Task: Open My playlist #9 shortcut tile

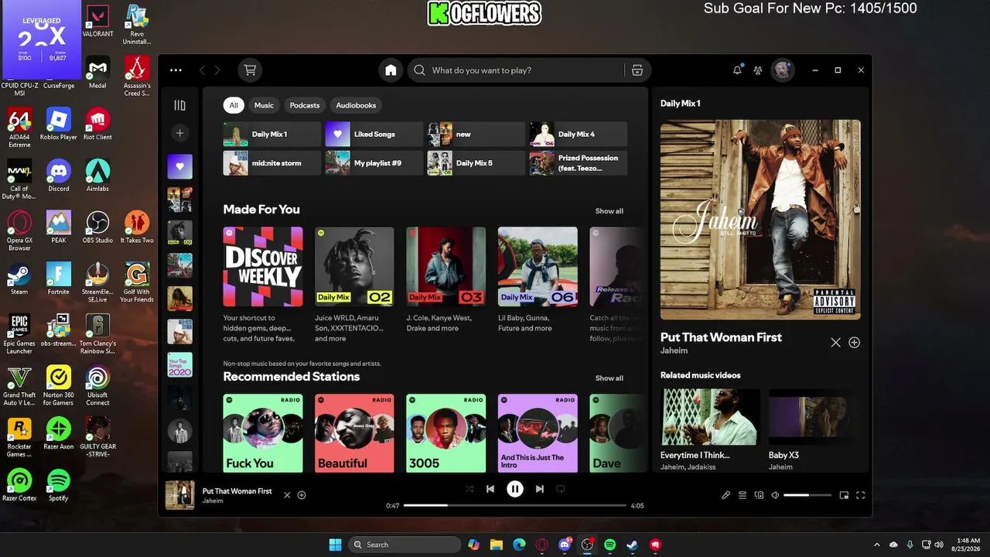Action: click(374, 163)
